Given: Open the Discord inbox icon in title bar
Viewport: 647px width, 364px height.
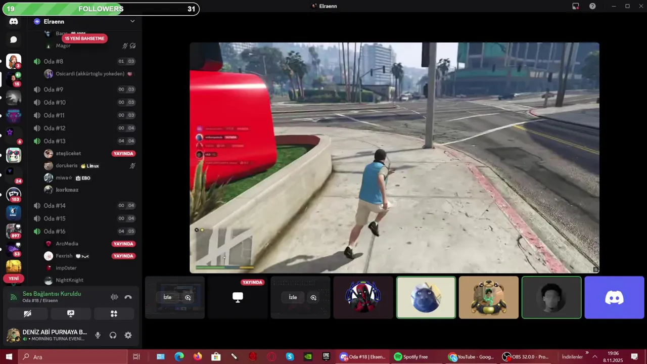Looking at the screenshot, I should (x=576, y=6).
